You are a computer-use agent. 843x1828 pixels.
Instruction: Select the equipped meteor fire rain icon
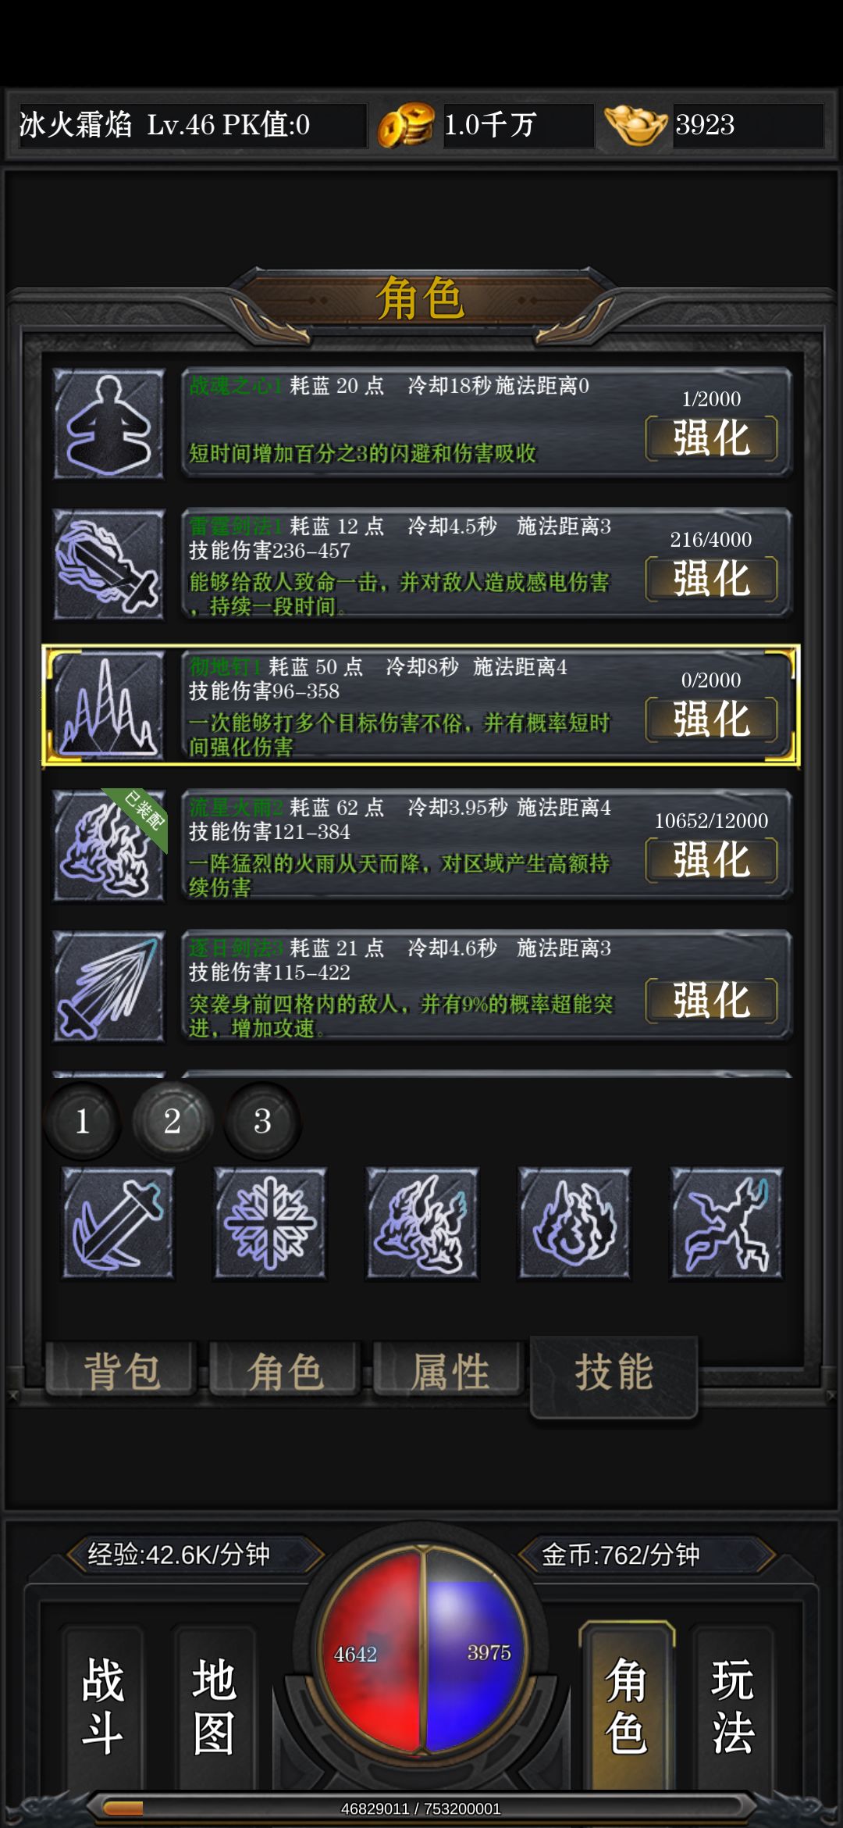[x=108, y=846]
